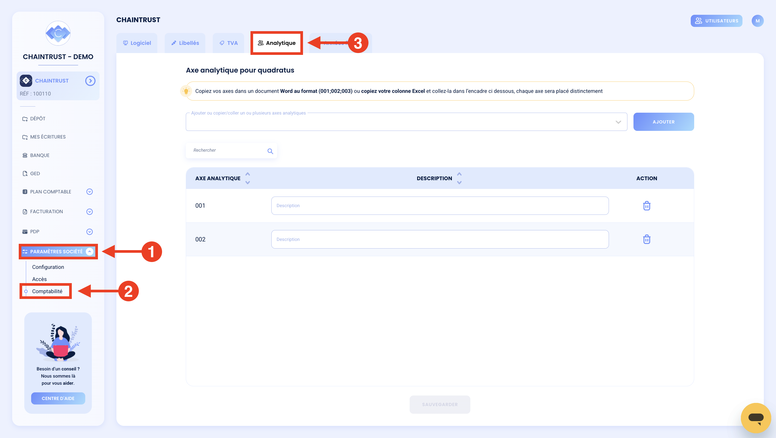This screenshot has width=776, height=438.
Task: Click the CENTRE D'AIDE button
Action: click(58, 398)
